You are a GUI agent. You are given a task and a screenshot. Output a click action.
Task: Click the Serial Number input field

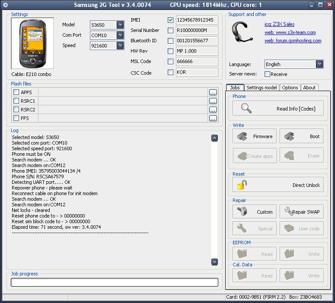(x=197, y=30)
